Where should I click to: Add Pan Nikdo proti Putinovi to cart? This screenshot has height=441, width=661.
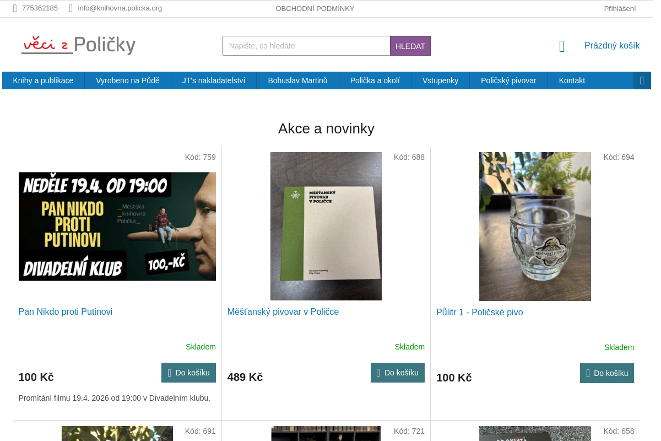point(188,373)
